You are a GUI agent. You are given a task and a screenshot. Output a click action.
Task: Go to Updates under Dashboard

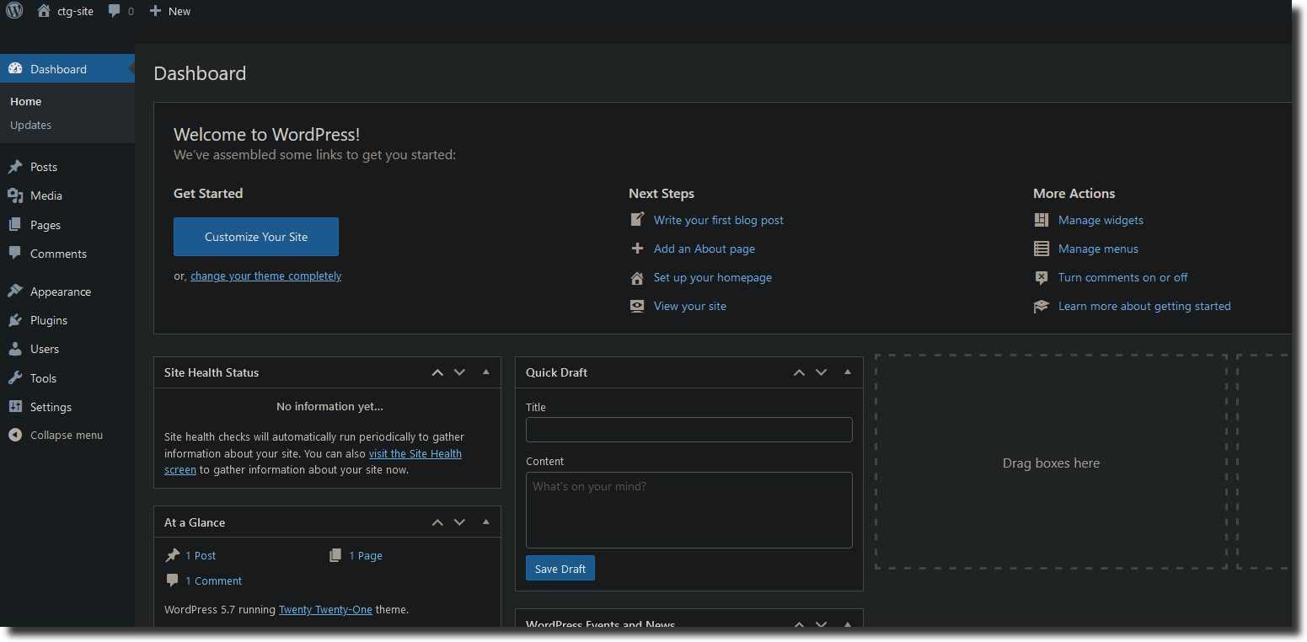(x=31, y=125)
